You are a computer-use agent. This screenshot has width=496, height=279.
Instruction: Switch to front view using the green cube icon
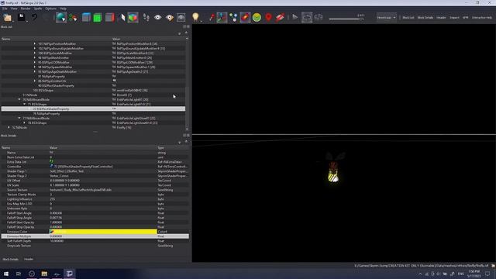pos(98,17)
